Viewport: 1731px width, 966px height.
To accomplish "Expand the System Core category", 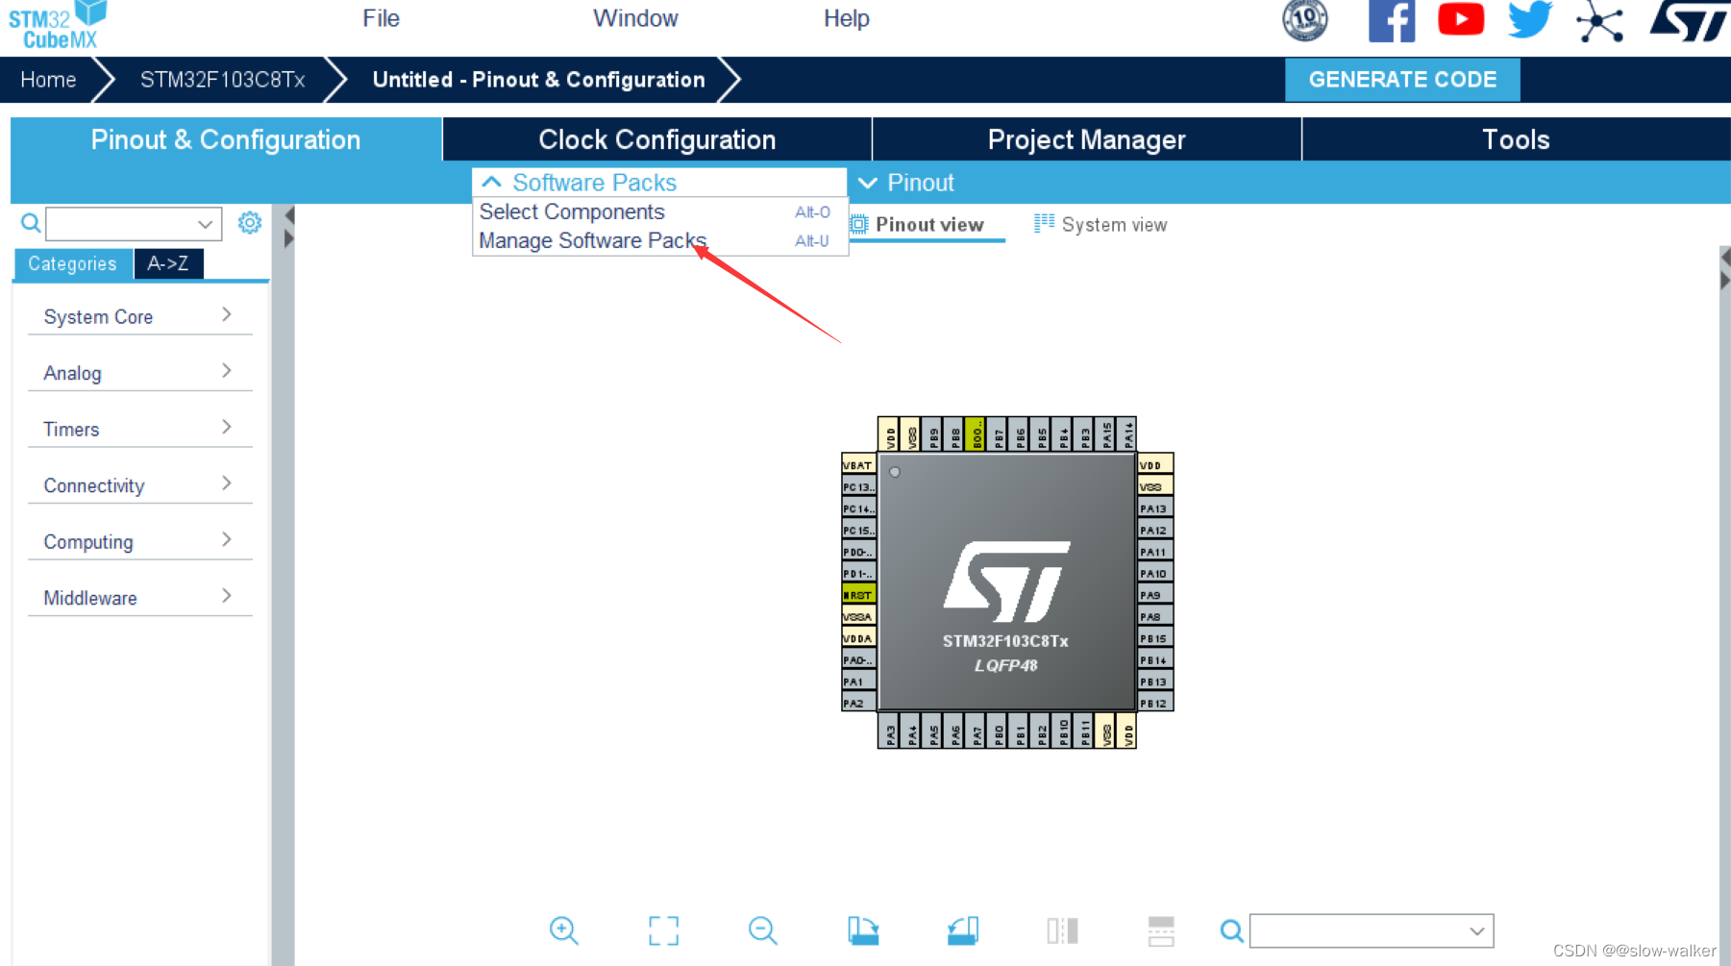I will pos(139,315).
